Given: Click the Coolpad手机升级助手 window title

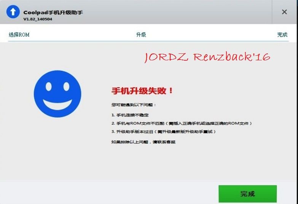Looking at the screenshot, I should pos(53,12).
